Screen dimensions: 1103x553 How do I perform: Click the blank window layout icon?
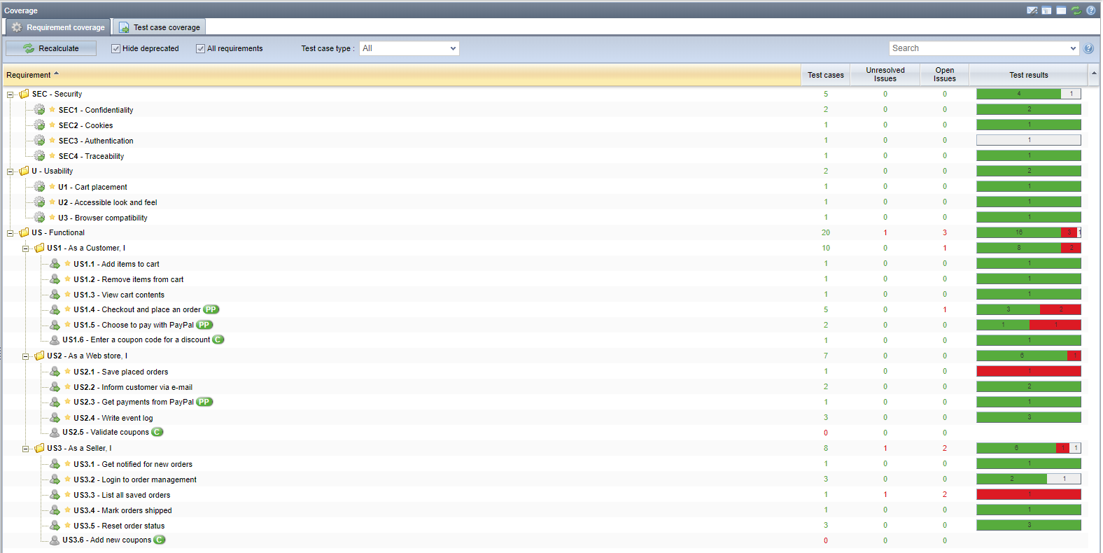[1062, 10]
